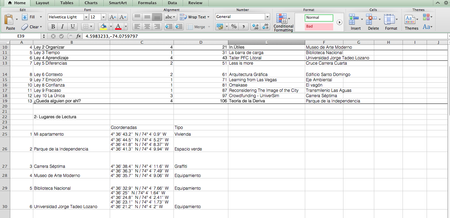
Task: Toggle italic formatting
Action: coord(63,26)
